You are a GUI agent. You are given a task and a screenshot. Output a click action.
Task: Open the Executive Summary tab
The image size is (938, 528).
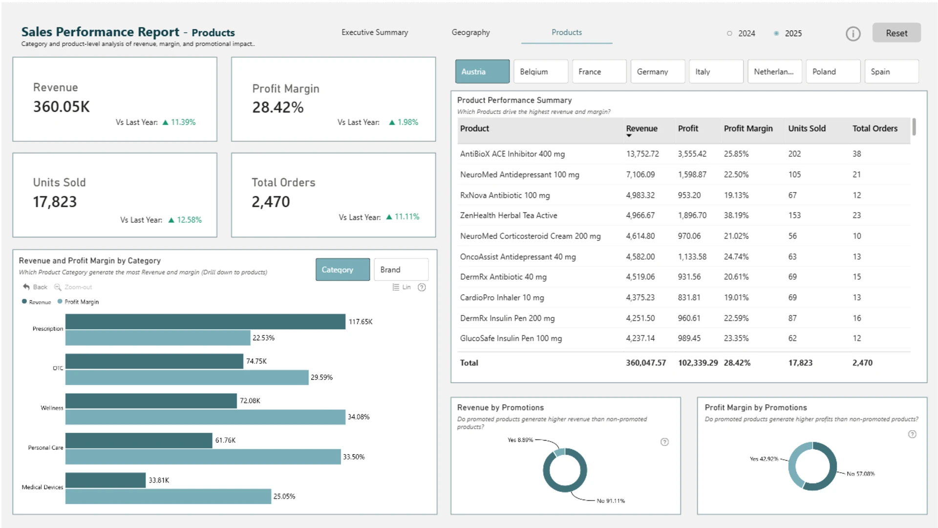click(375, 32)
